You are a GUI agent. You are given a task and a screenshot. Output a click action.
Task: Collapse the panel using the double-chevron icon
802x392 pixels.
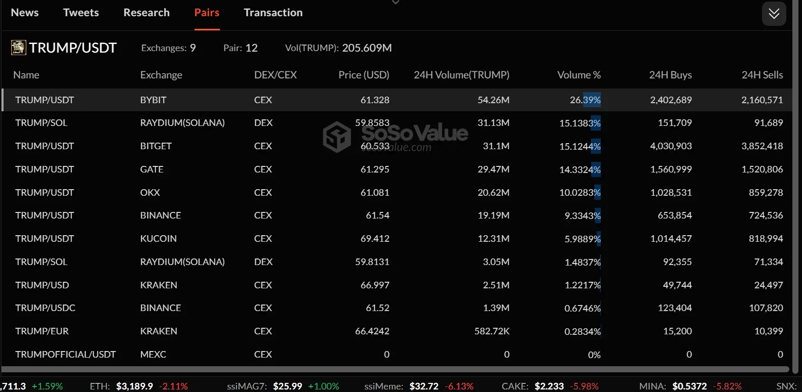[774, 14]
